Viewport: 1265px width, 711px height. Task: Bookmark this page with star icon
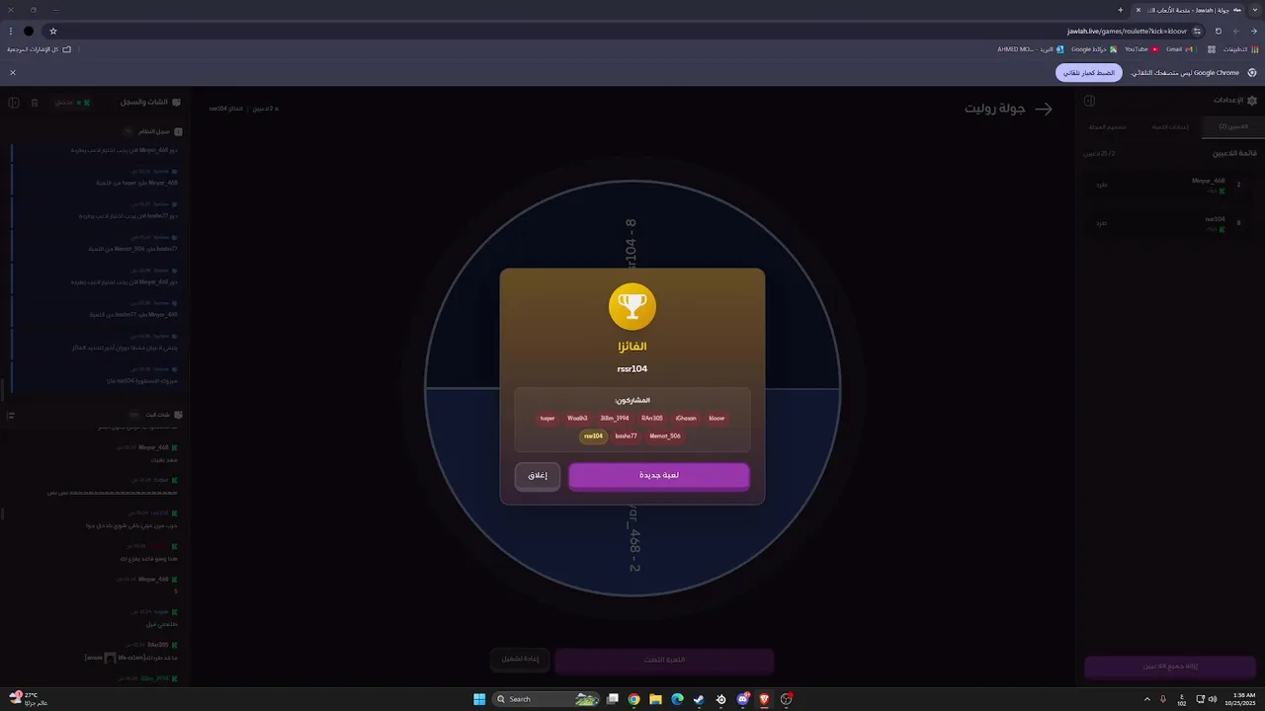click(x=53, y=31)
